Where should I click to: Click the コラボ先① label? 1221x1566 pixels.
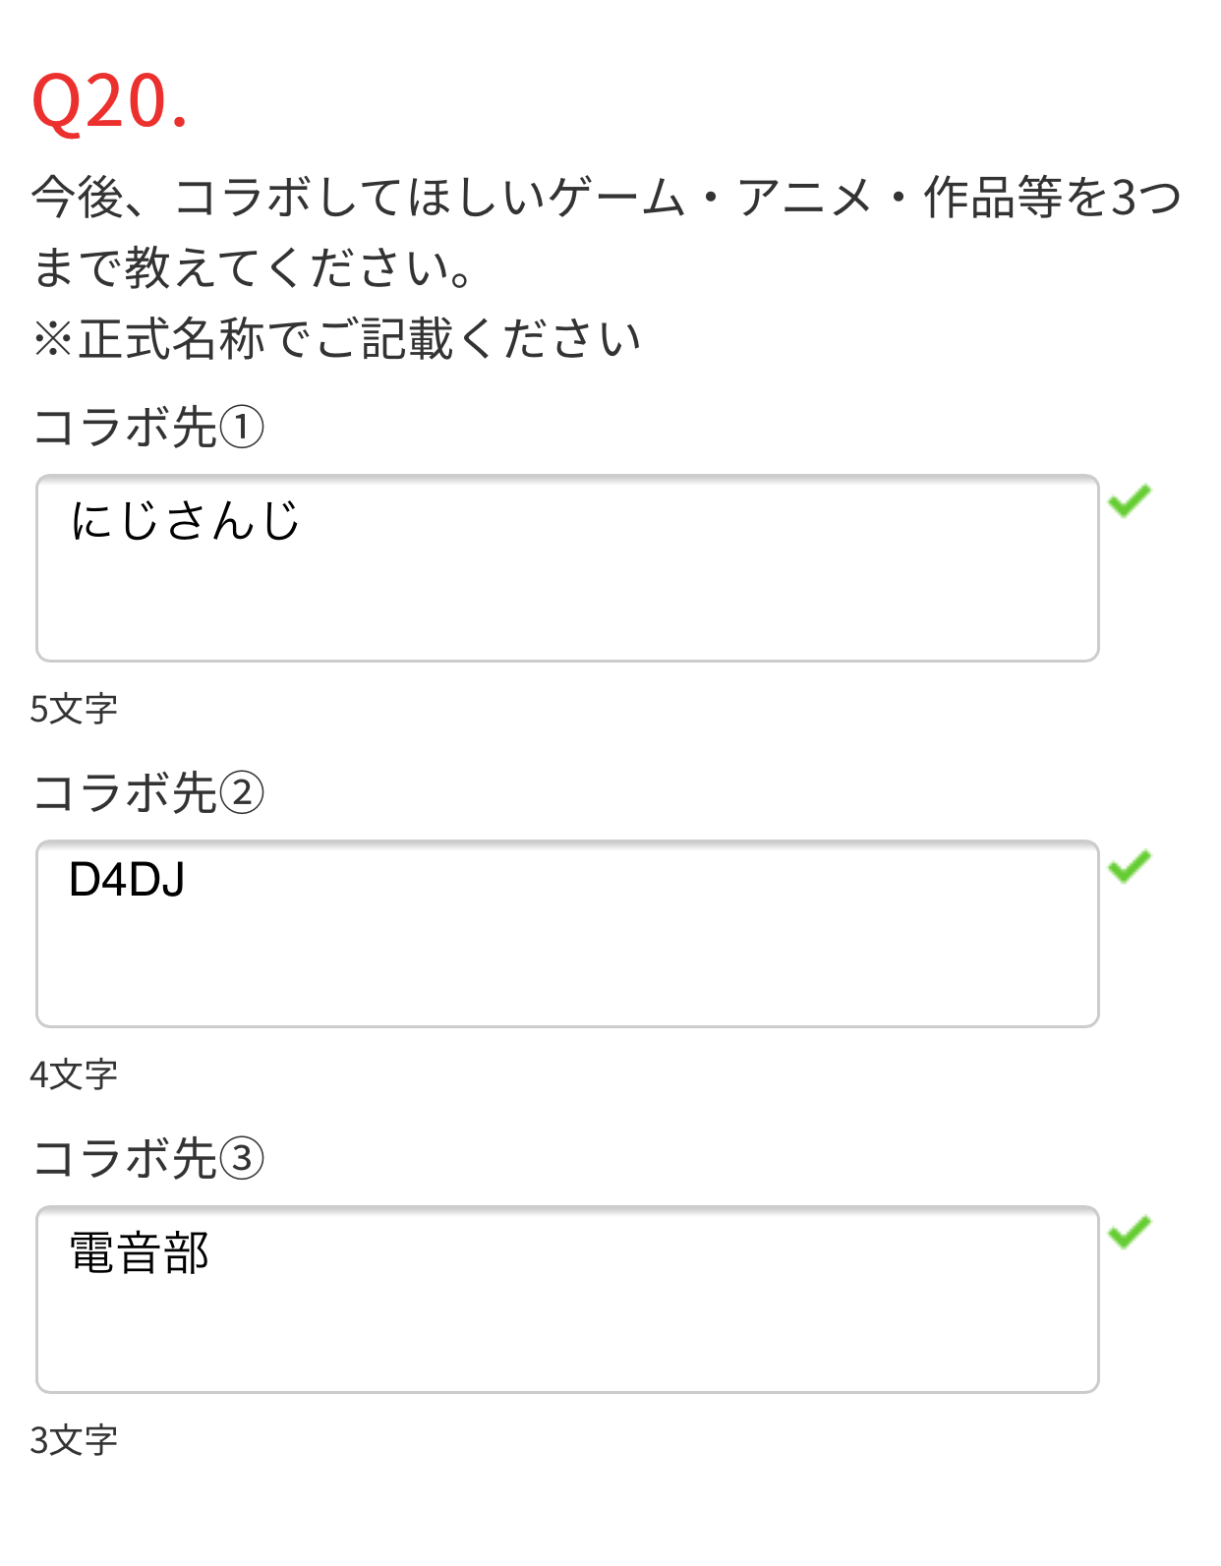click(148, 428)
